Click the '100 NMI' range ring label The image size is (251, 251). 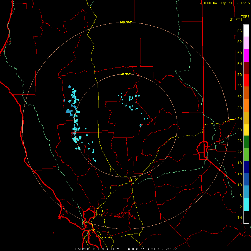tap(126, 22)
